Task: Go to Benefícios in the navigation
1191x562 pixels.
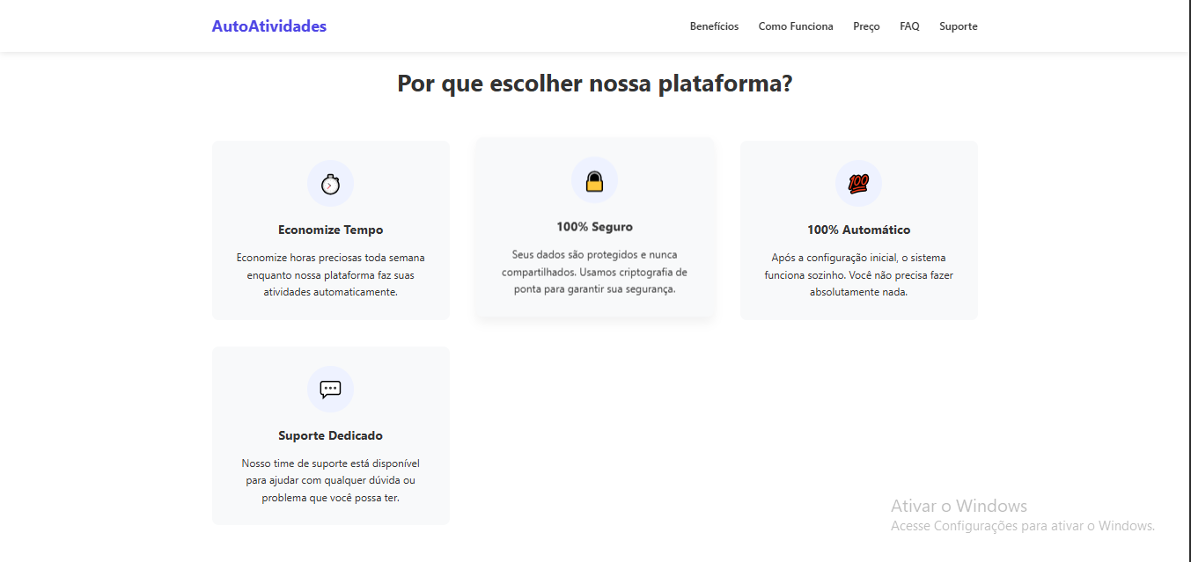Action: tap(714, 26)
